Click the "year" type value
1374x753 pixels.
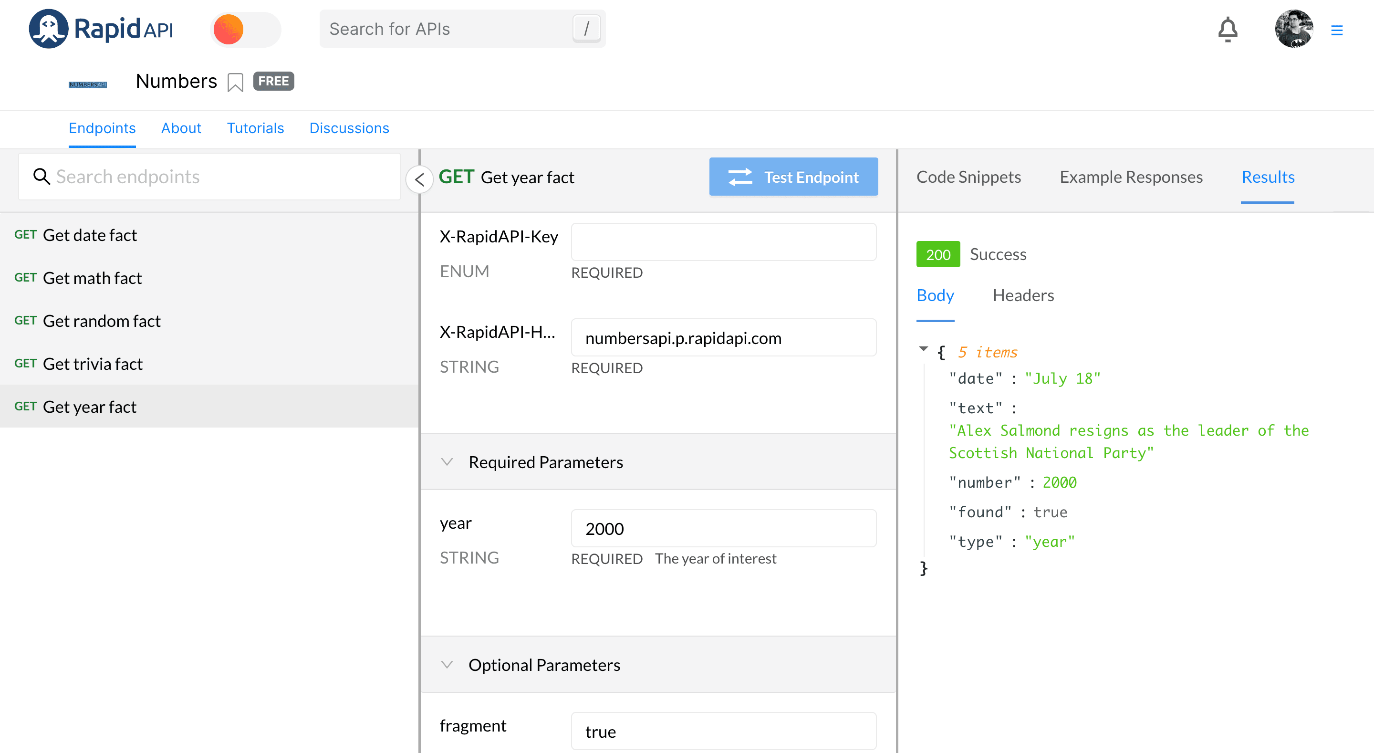coord(1050,542)
